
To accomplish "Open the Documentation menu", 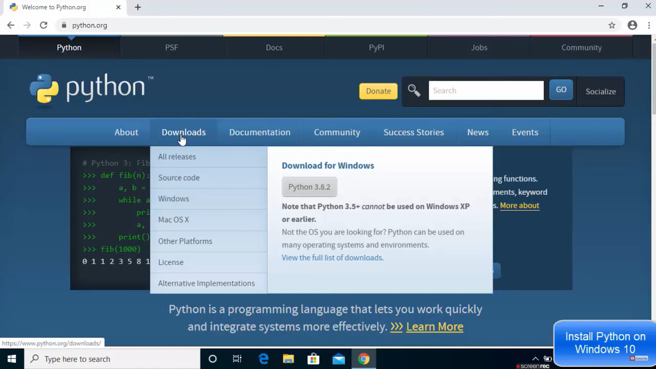I will click(x=260, y=132).
